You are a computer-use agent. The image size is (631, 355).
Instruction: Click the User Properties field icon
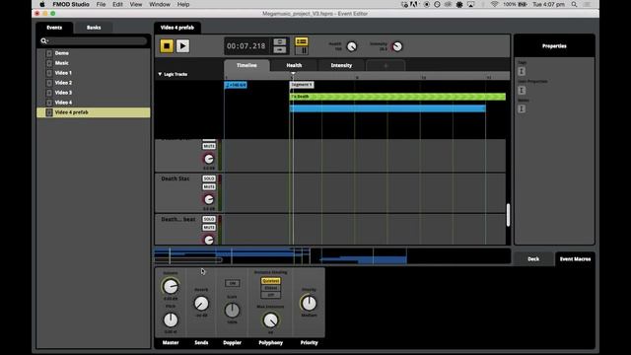[x=522, y=90]
